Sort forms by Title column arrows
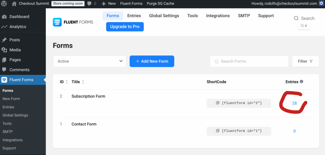325x155 pixels. click(83, 82)
